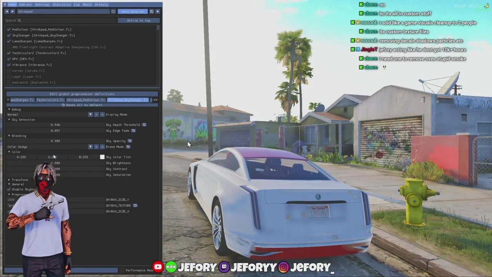Enable the RadiantGI effect
The image size is (492, 277).
(x=9, y=83)
